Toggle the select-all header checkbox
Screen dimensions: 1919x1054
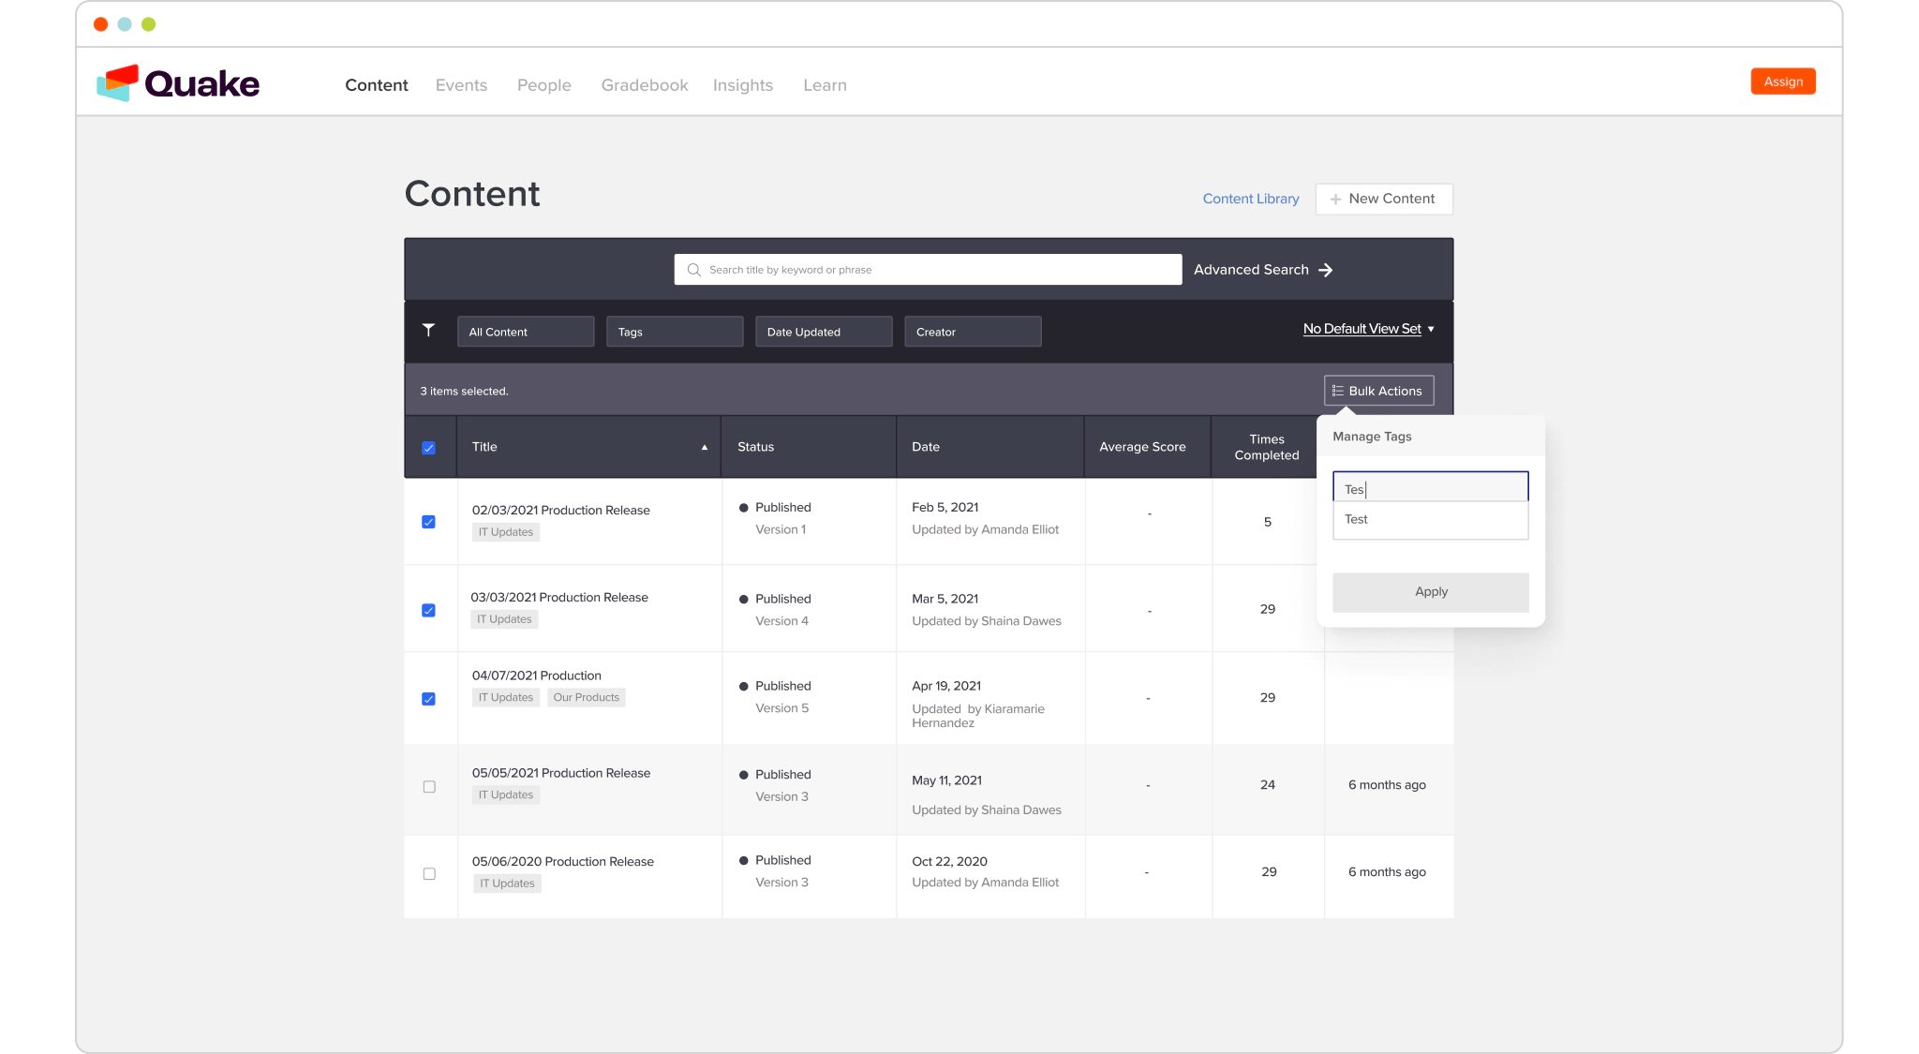pyautogui.click(x=428, y=448)
